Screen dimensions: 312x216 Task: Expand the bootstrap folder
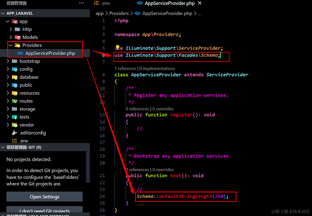pos(8,61)
